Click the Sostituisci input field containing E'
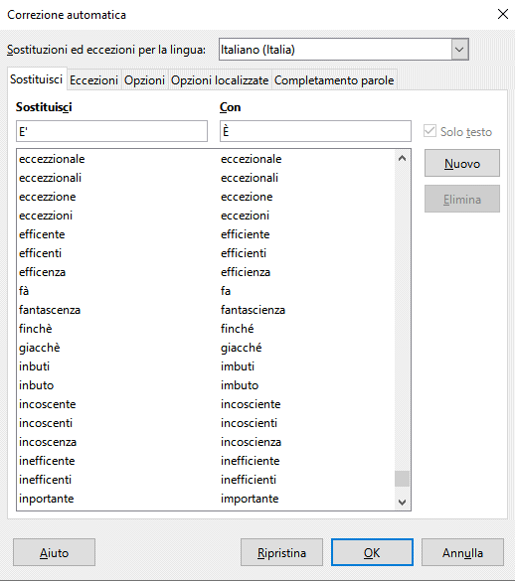The width and height of the screenshot is (515, 581). pyautogui.click(x=111, y=131)
